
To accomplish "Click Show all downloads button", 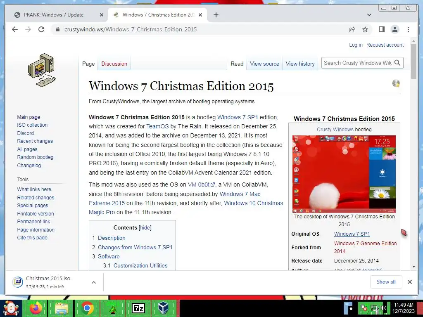I will point(386,282).
